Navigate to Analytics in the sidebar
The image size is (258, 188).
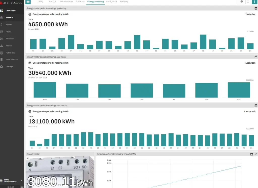[11, 38]
